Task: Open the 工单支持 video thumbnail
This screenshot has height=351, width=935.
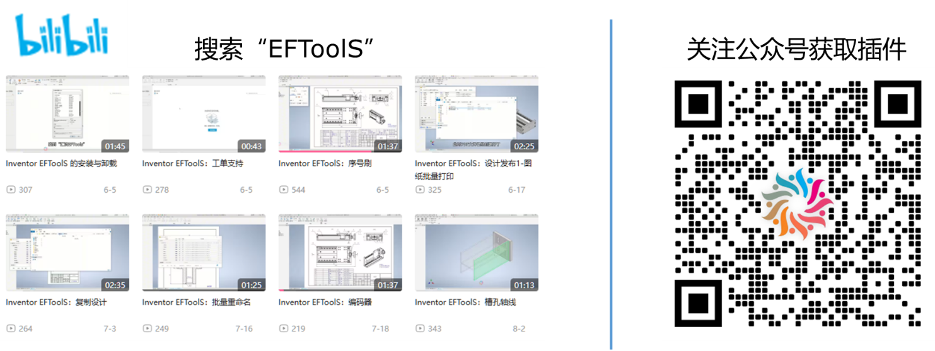Action: 204,114
